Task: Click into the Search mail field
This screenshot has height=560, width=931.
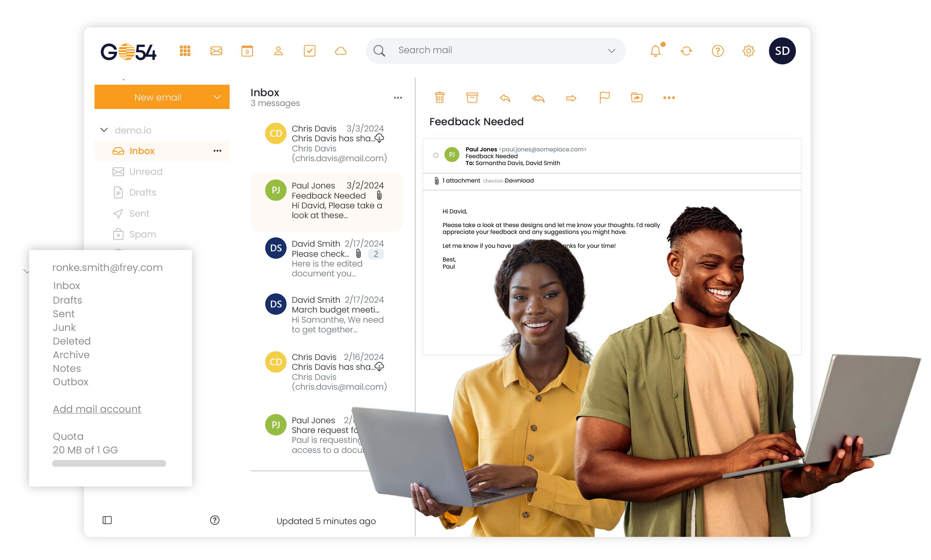Action: point(490,50)
